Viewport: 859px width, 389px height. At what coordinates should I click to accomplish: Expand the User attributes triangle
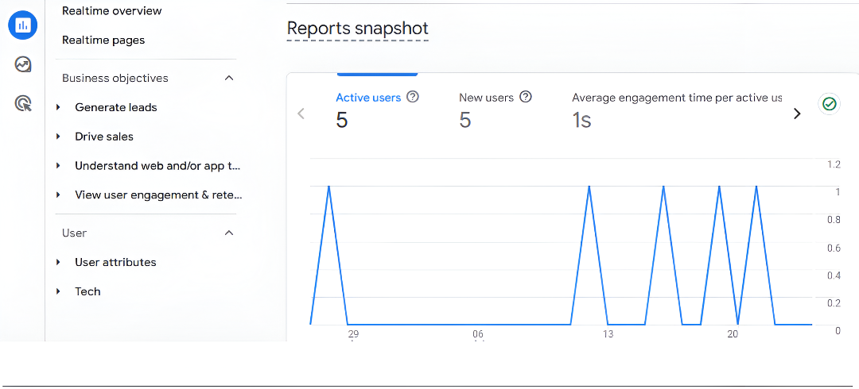point(58,263)
